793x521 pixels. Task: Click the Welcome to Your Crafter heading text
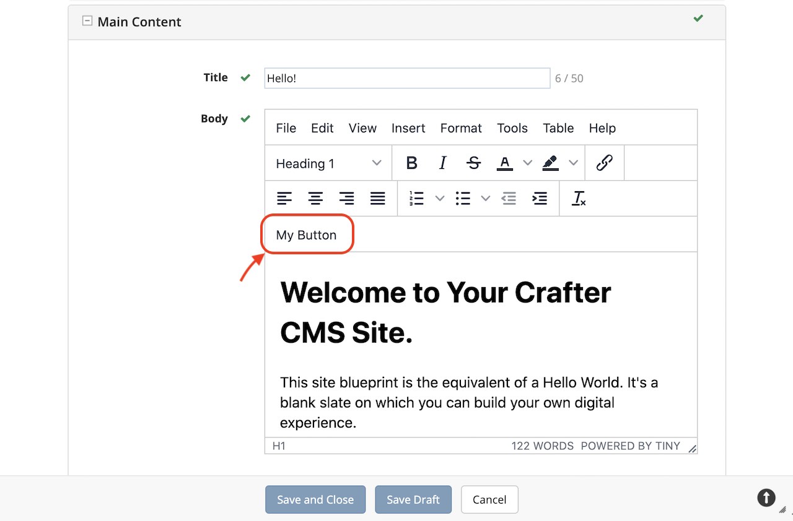click(x=445, y=312)
